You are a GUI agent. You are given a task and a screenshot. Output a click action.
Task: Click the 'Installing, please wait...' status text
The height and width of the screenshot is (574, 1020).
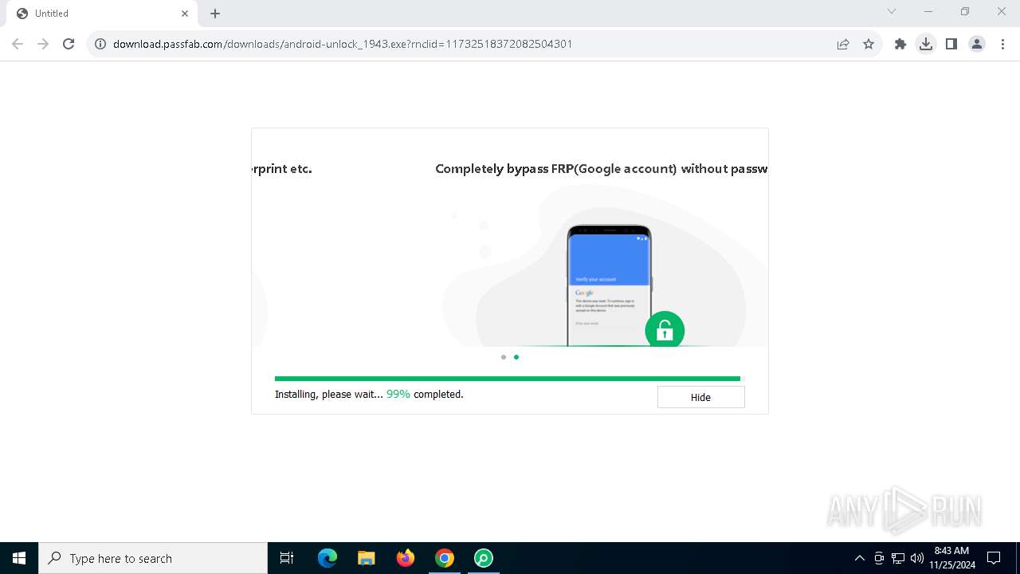coord(329,395)
